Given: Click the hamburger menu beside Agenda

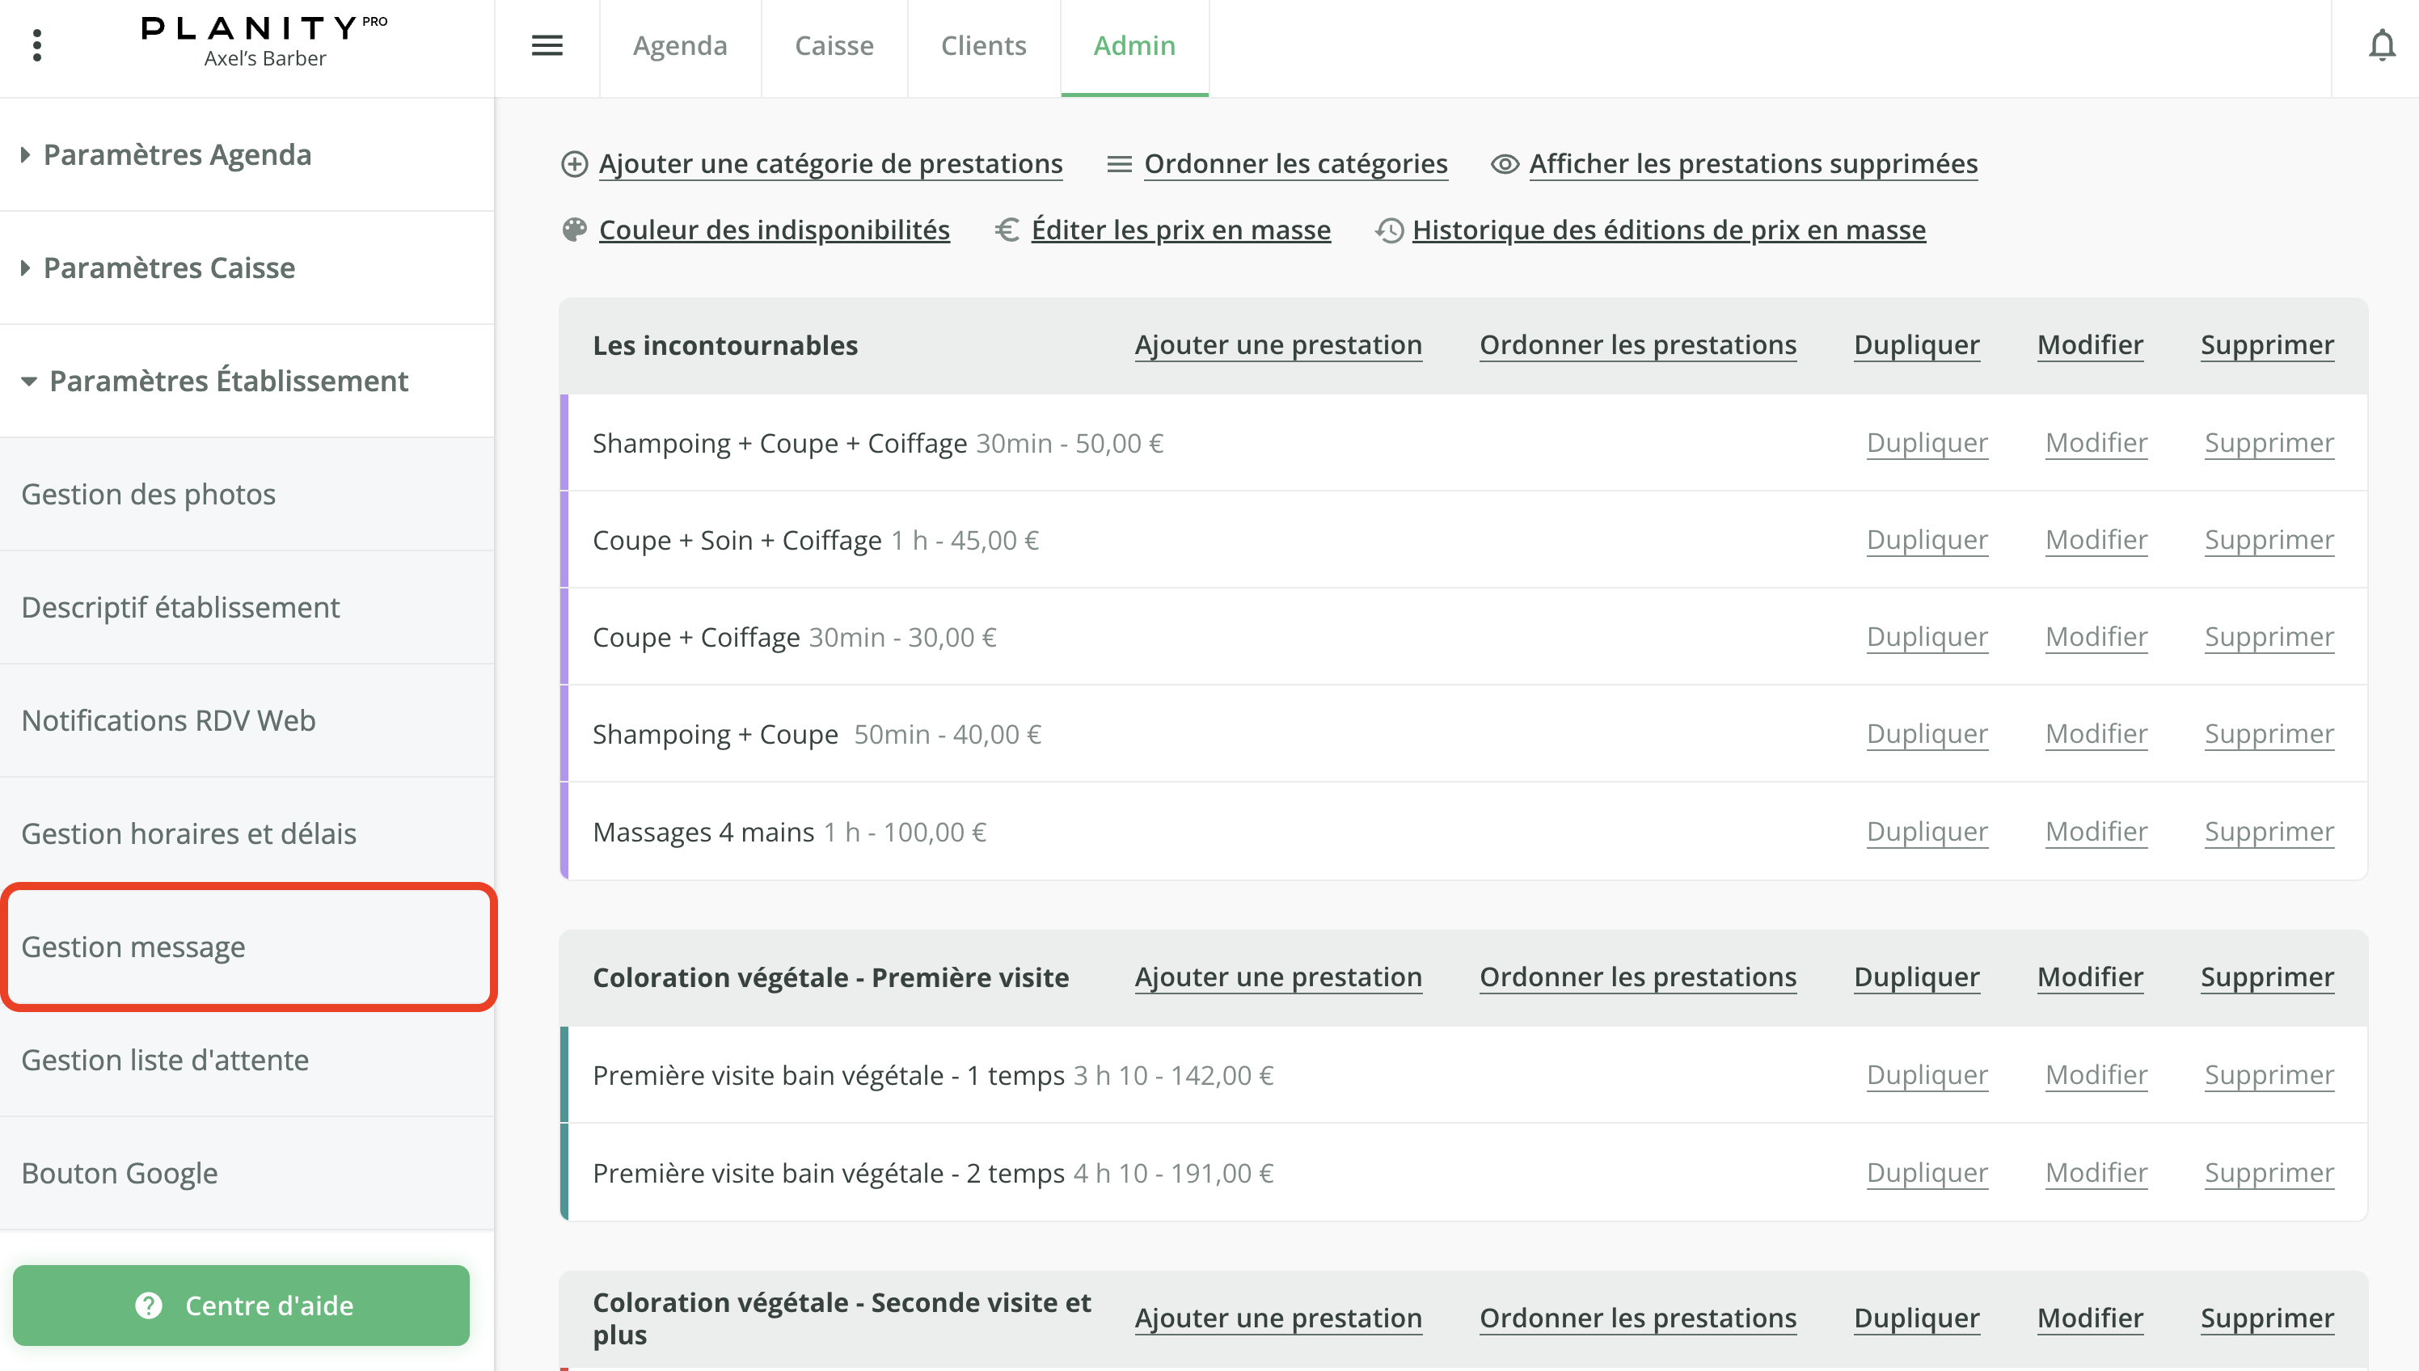Looking at the screenshot, I should tap(547, 44).
